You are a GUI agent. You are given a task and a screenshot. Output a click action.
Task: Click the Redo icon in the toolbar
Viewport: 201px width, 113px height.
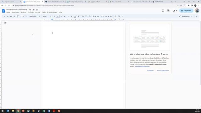[8, 16]
